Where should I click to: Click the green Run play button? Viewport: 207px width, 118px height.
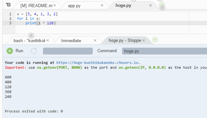point(10,51)
